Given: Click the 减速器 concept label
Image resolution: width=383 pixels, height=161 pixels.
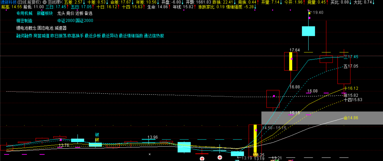Looking at the screenshot, I should (61, 28).
